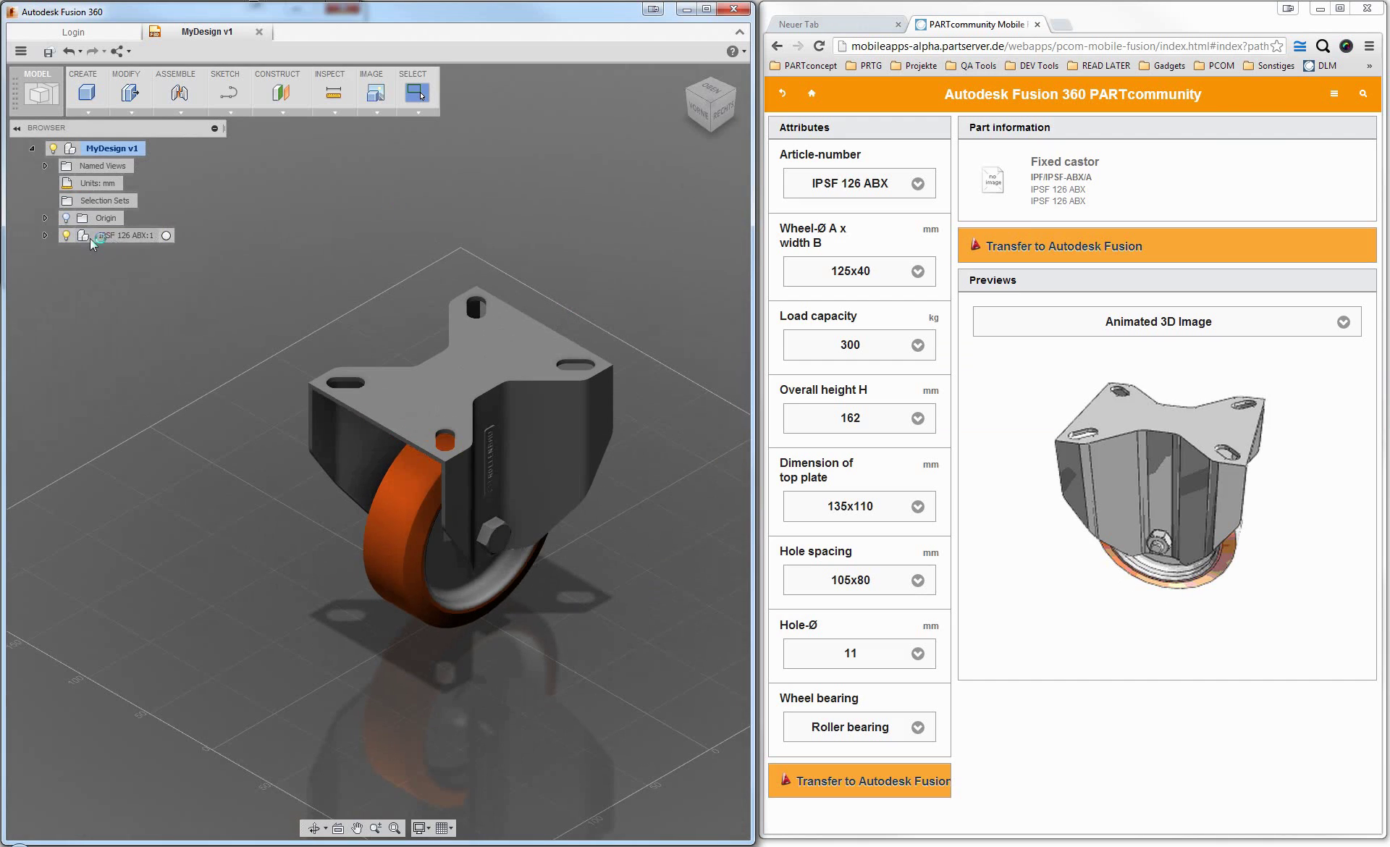Click Transfer to Autodesk Fusion under Part information
Image resolution: width=1390 pixels, height=847 pixels.
click(x=1166, y=246)
